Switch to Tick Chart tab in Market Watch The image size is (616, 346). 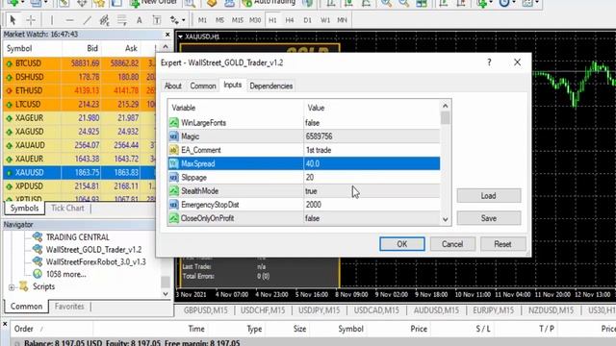pyautogui.click(x=67, y=208)
